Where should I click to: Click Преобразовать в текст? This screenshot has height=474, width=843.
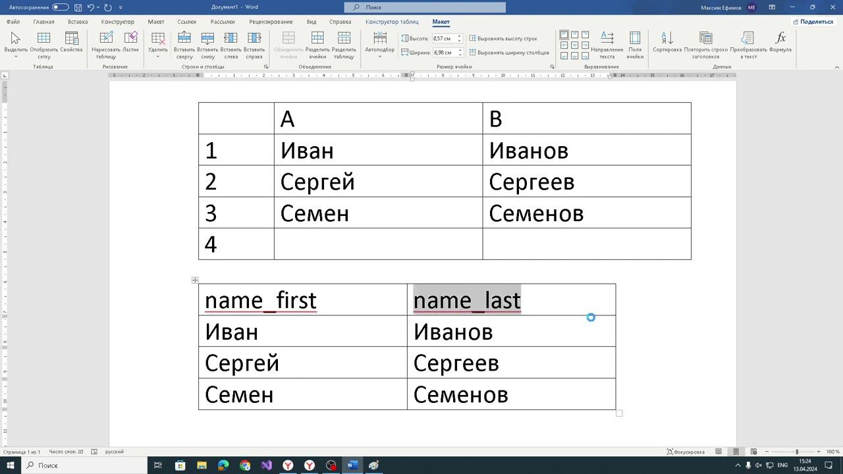point(748,45)
